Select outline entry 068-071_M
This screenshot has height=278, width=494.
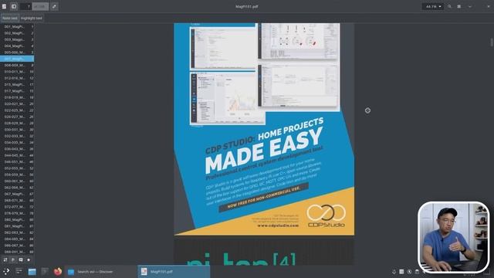[17, 201]
